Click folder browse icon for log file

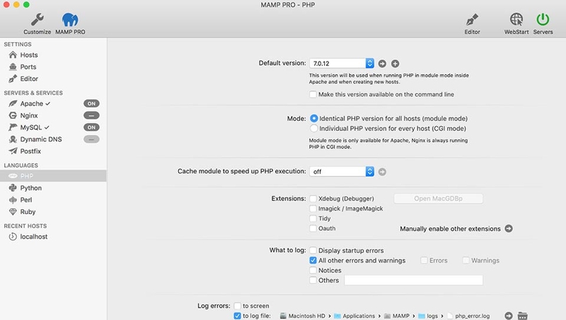pyautogui.click(x=522, y=316)
